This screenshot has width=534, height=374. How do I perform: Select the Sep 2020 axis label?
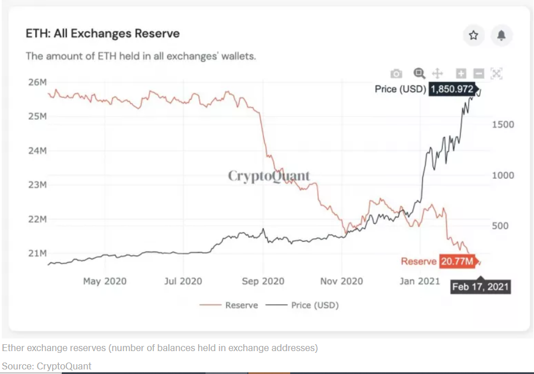point(263,281)
